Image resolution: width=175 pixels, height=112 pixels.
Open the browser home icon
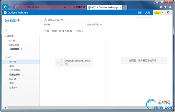click(161, 7)
